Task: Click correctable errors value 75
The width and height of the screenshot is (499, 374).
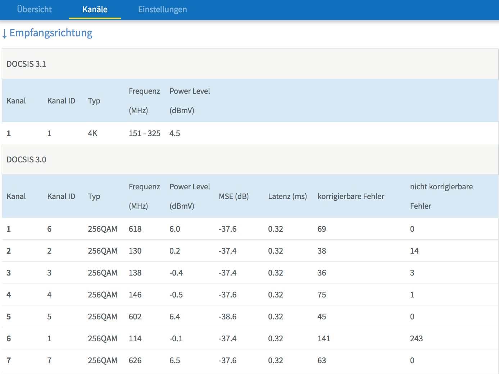Action: pyautogui.click(x=322, y=295)
